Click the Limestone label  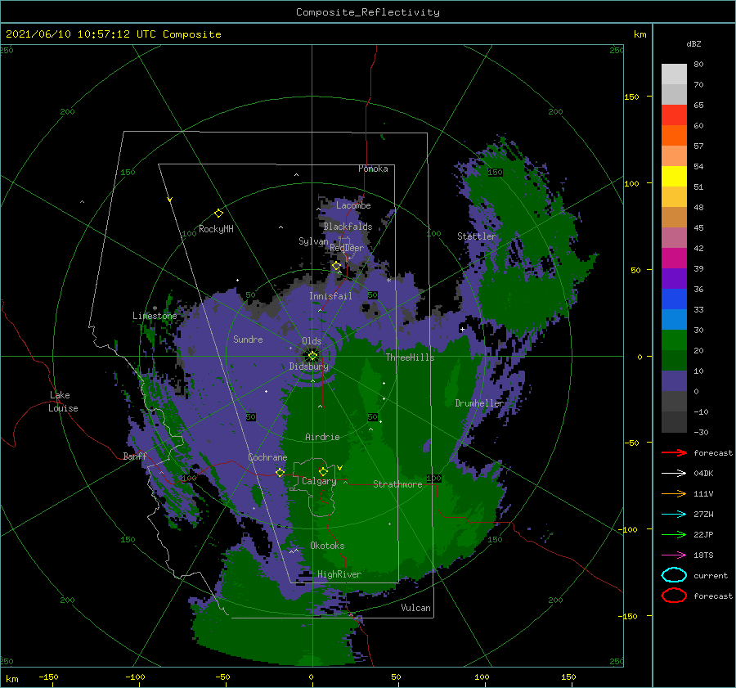[x=155, y=316]
